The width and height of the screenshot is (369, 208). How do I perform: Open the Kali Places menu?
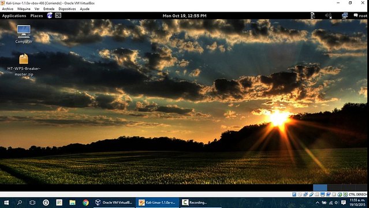(36, 16)
